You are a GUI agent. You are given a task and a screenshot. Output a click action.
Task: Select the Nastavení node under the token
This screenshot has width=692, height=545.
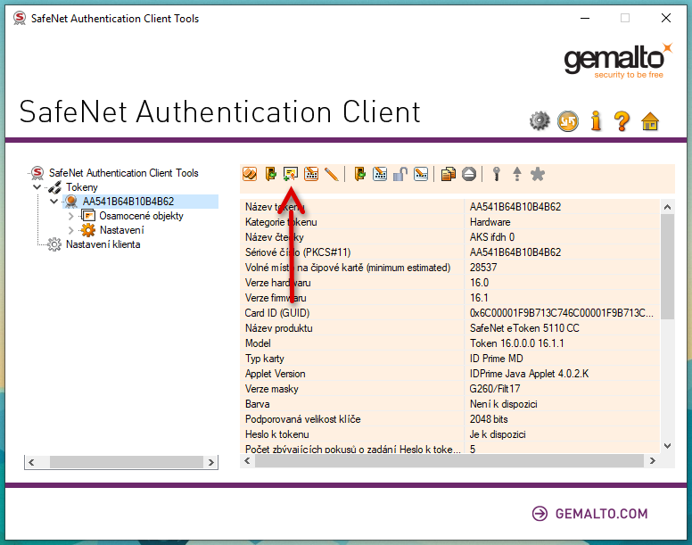tap(121, 230)
